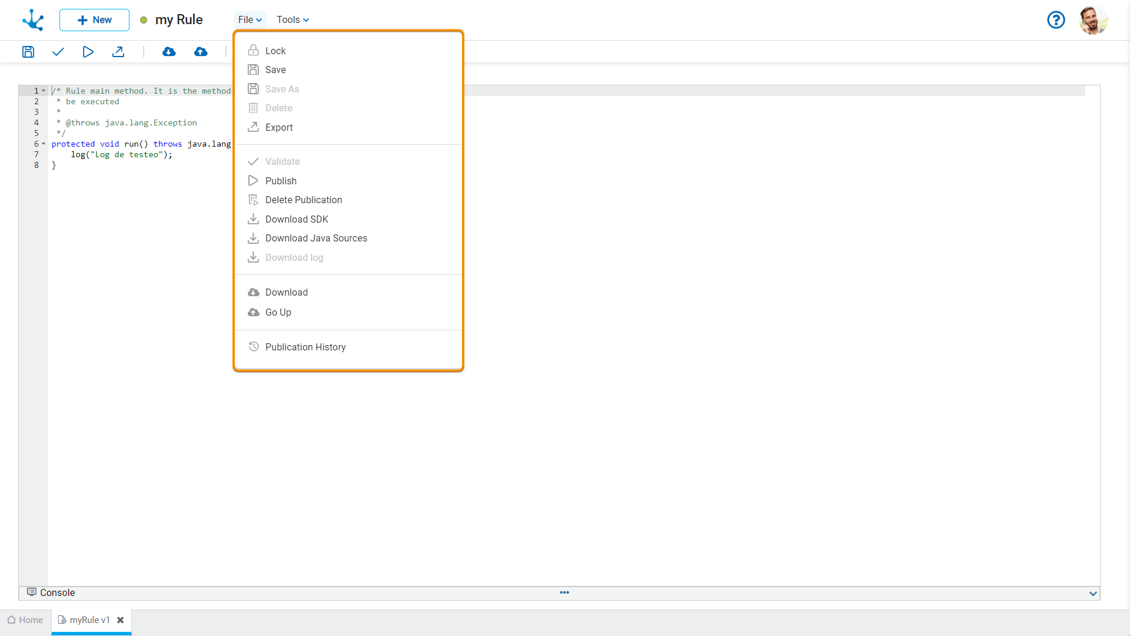
Task: Fold code at line 6 arrow
Action: point(44,144)
